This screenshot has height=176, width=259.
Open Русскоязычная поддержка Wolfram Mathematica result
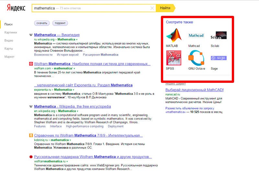coord(93,157)
